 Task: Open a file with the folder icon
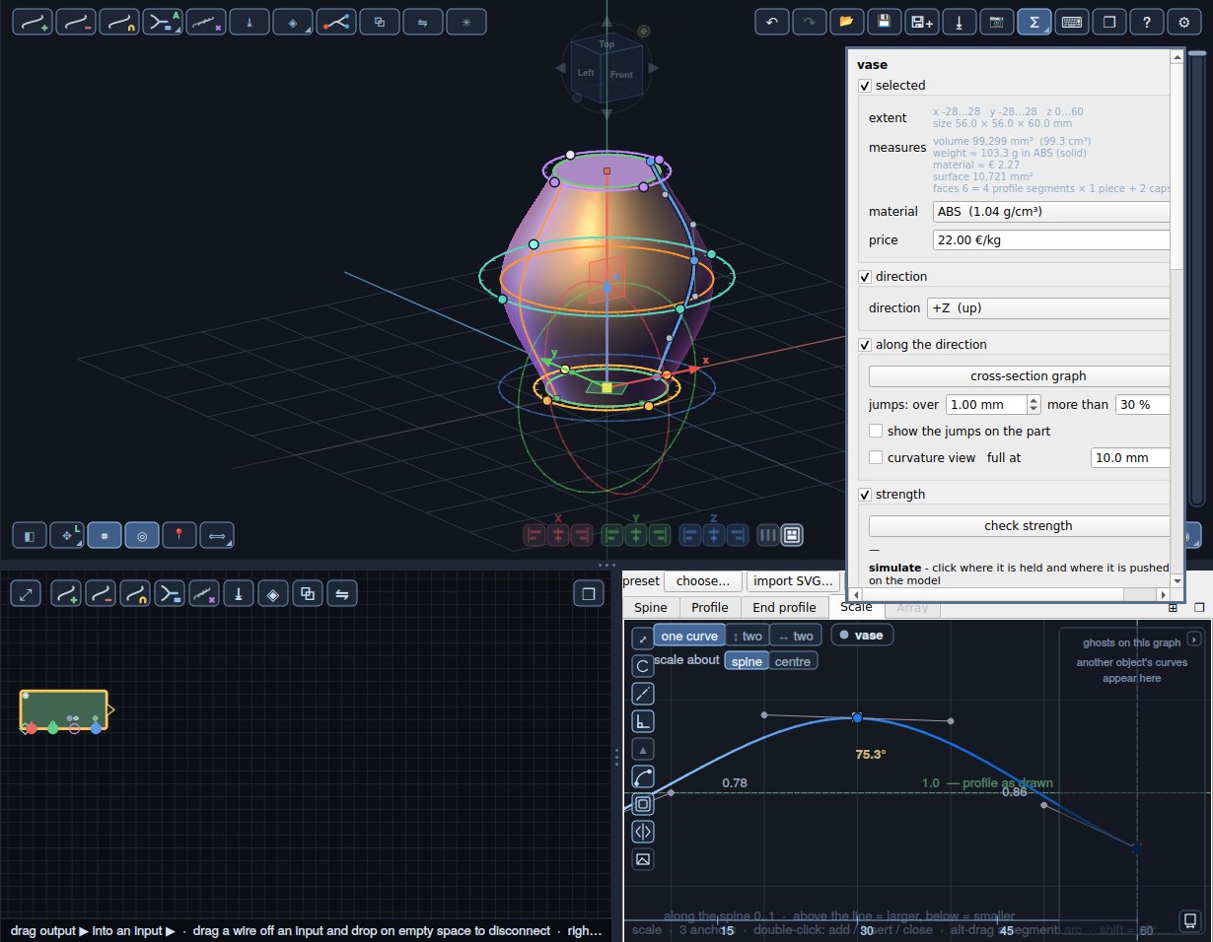tap(846, 22)
